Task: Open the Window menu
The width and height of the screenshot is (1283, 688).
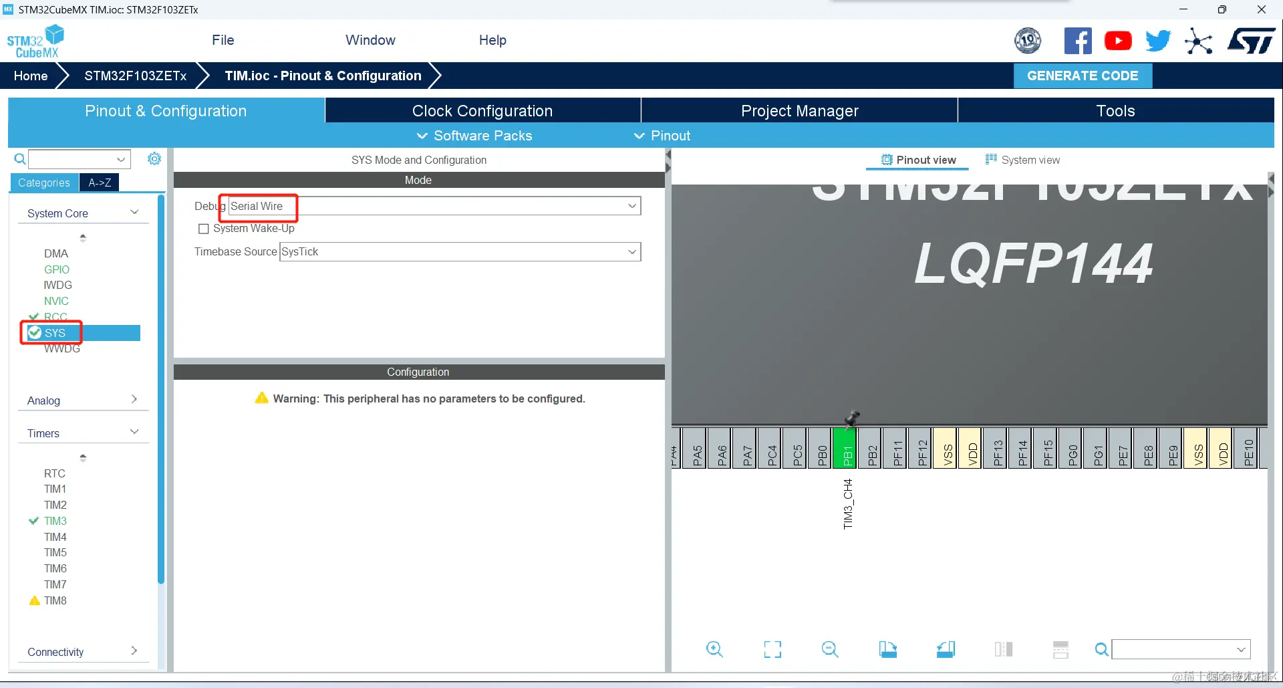Action: 371,40
